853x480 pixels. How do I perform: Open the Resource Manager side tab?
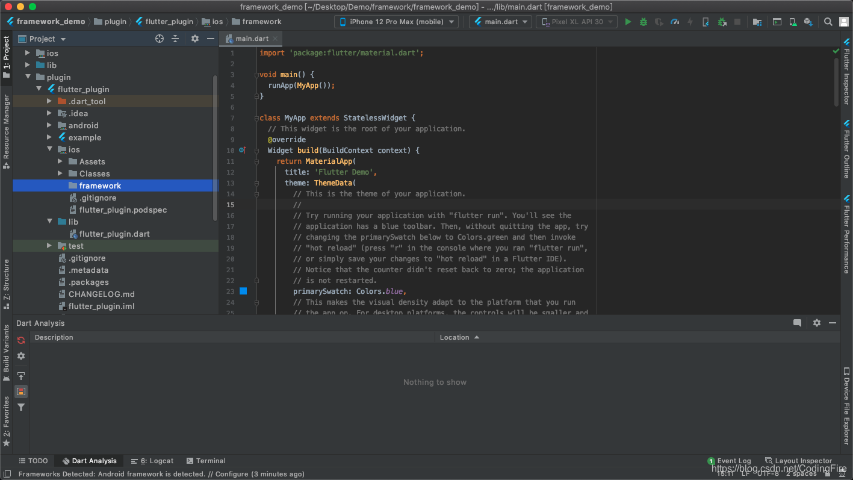[7, 131]
